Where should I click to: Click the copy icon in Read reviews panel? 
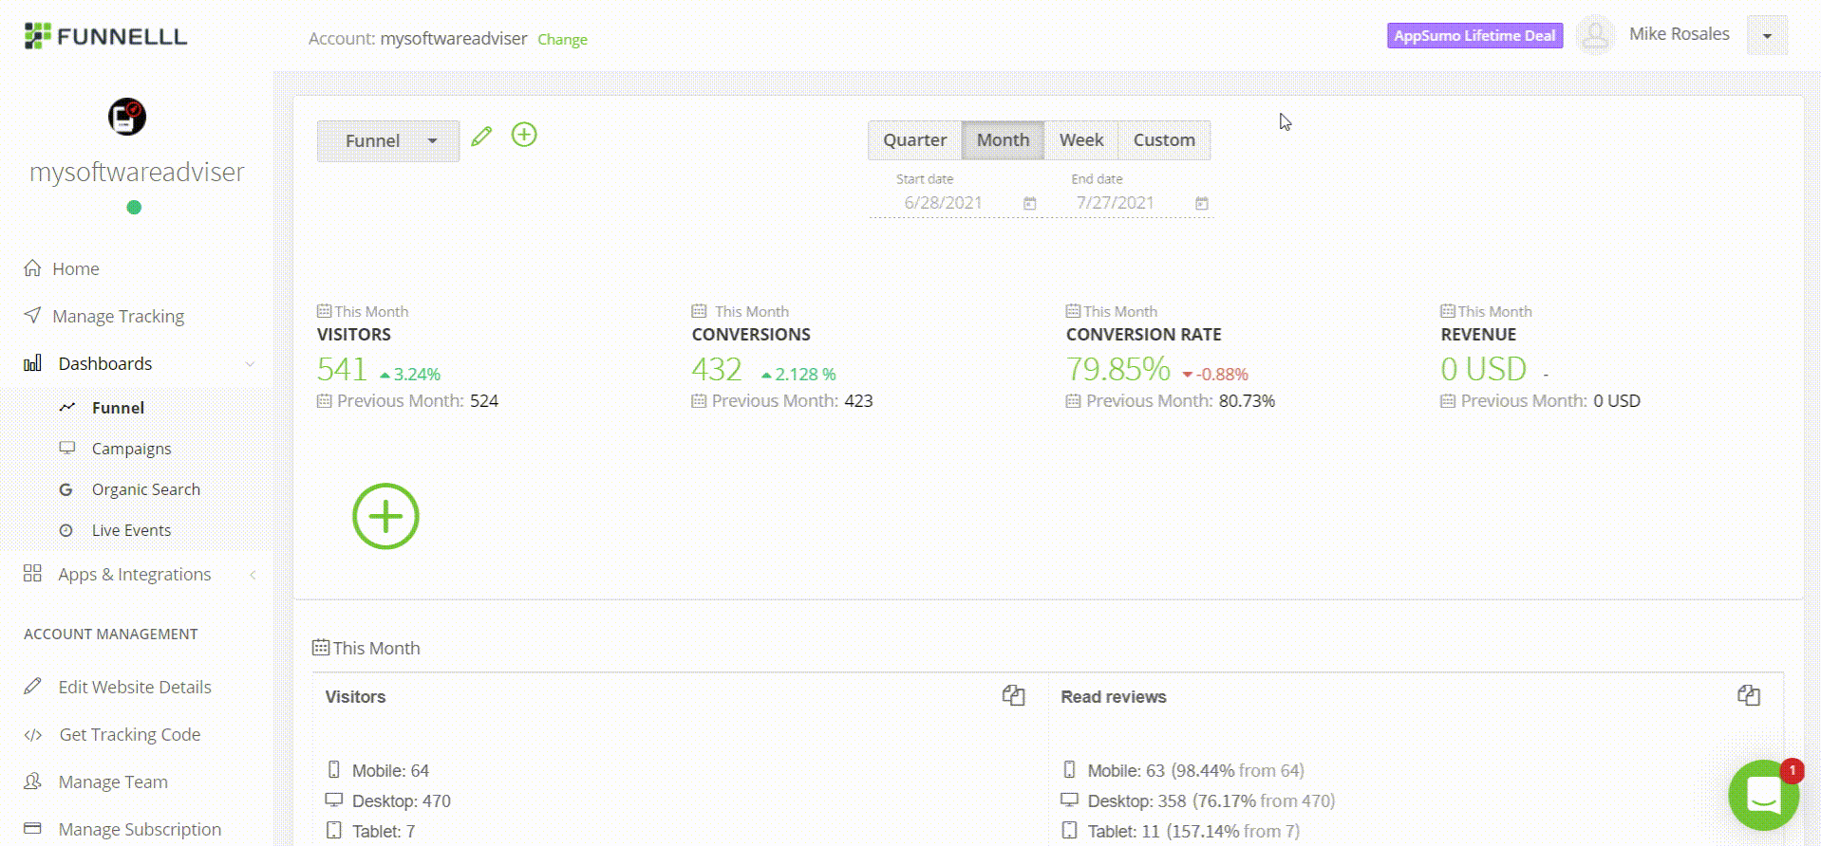(x=1748, y=695)
